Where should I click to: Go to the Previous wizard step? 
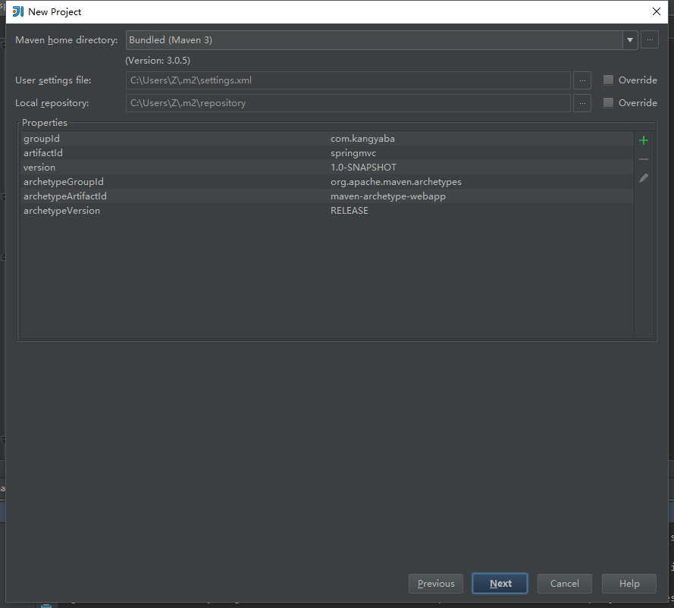436,584
